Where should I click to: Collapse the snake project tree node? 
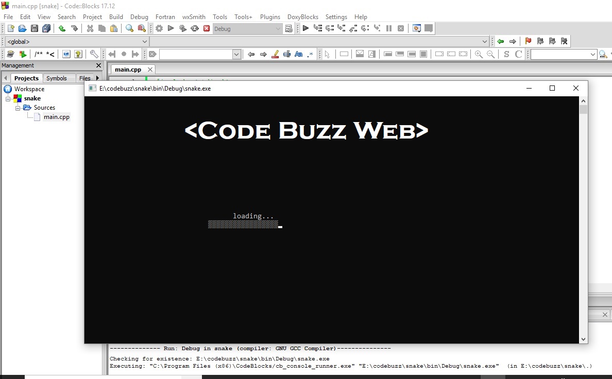click(x=8, y=99)
